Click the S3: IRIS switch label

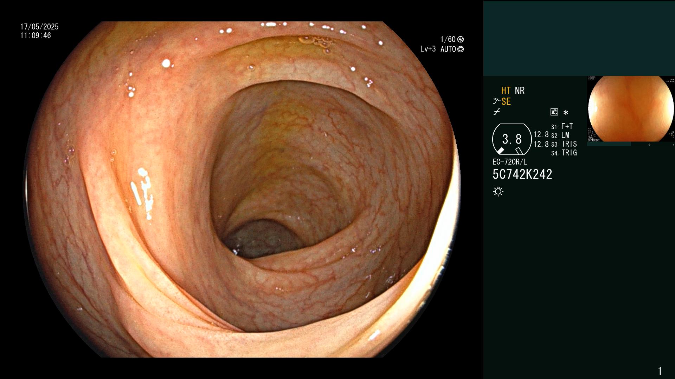click(564, 144)
